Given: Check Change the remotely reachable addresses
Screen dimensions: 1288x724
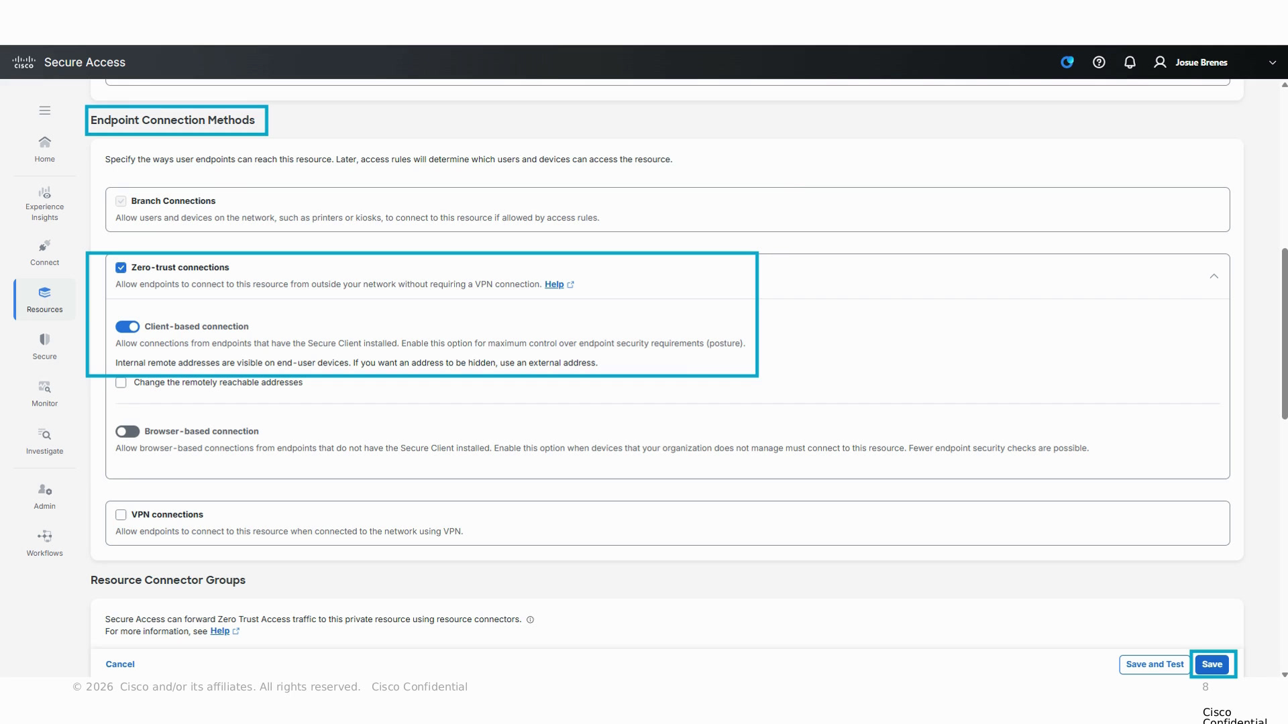Looking at the screenshot, I should pos(121,383).
